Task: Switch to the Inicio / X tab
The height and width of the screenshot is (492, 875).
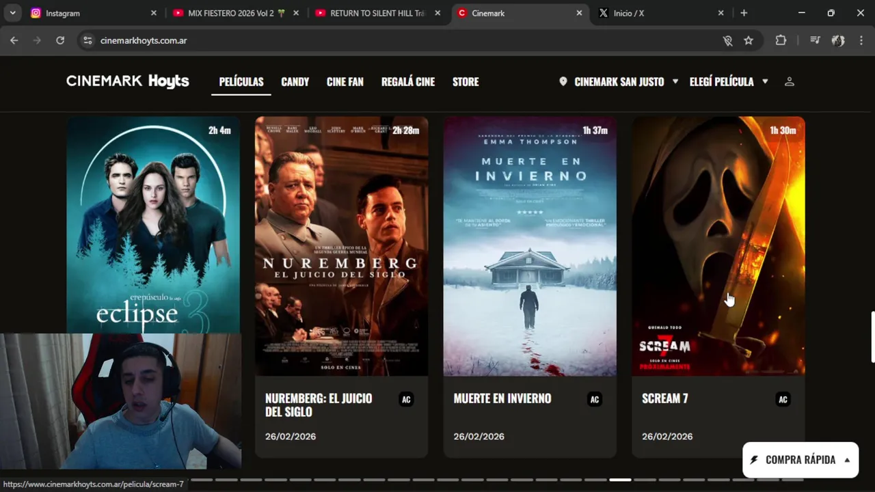Action: [660, 13]
